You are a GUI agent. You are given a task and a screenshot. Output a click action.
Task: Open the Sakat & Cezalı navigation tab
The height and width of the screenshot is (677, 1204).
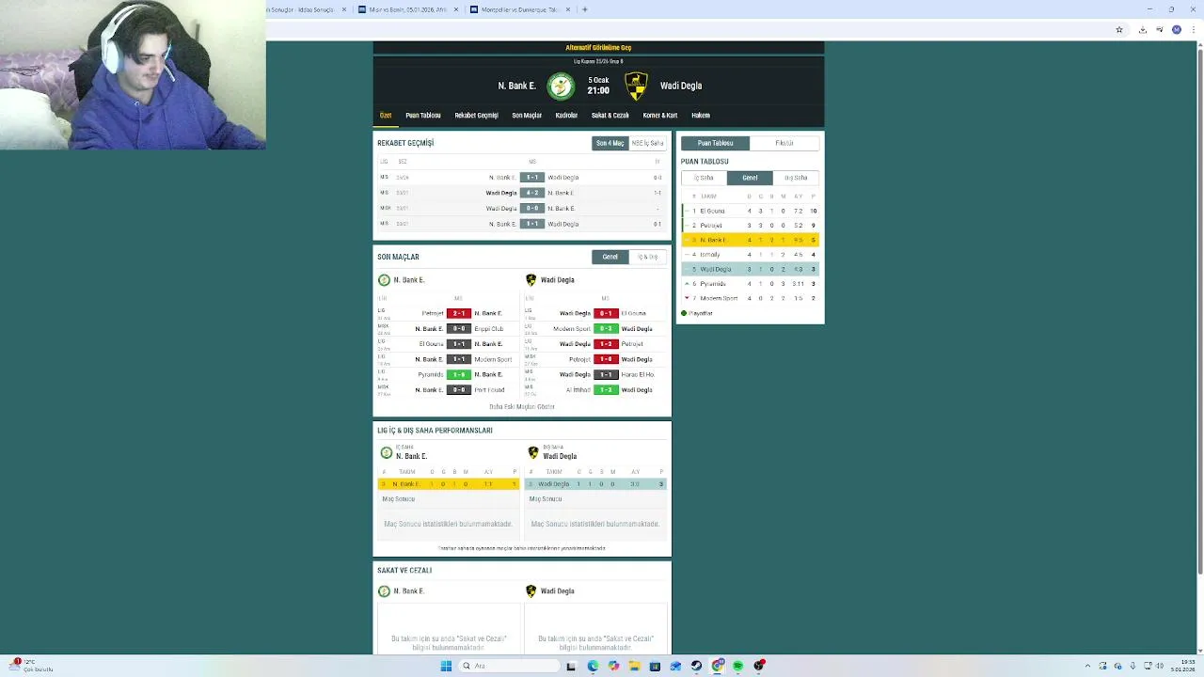pyautogui.click(x=610, y=116)
